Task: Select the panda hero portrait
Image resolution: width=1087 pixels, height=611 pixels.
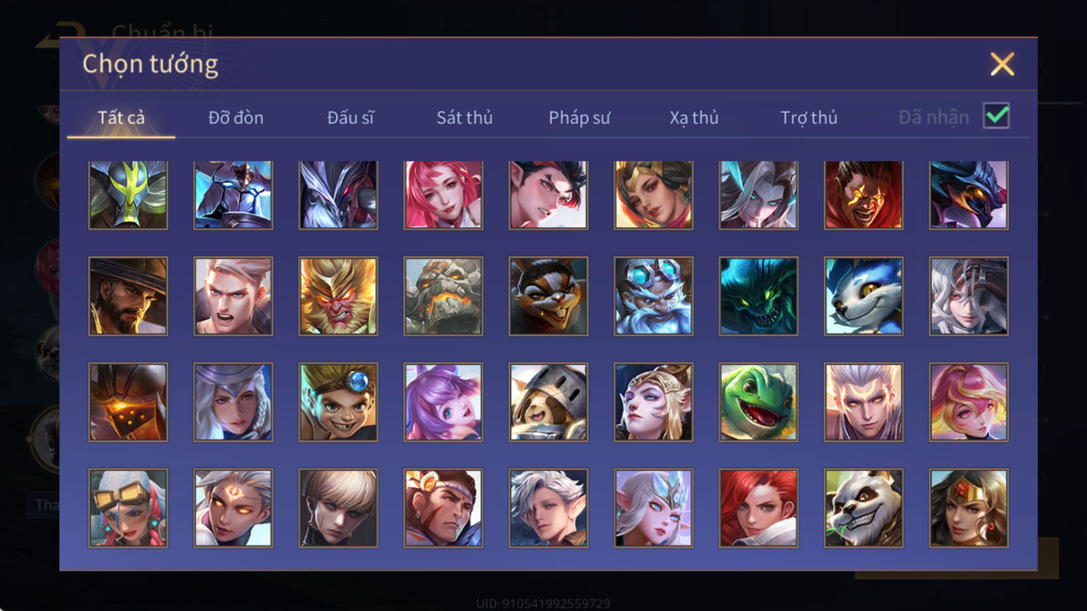Action: tap(863, 508)
